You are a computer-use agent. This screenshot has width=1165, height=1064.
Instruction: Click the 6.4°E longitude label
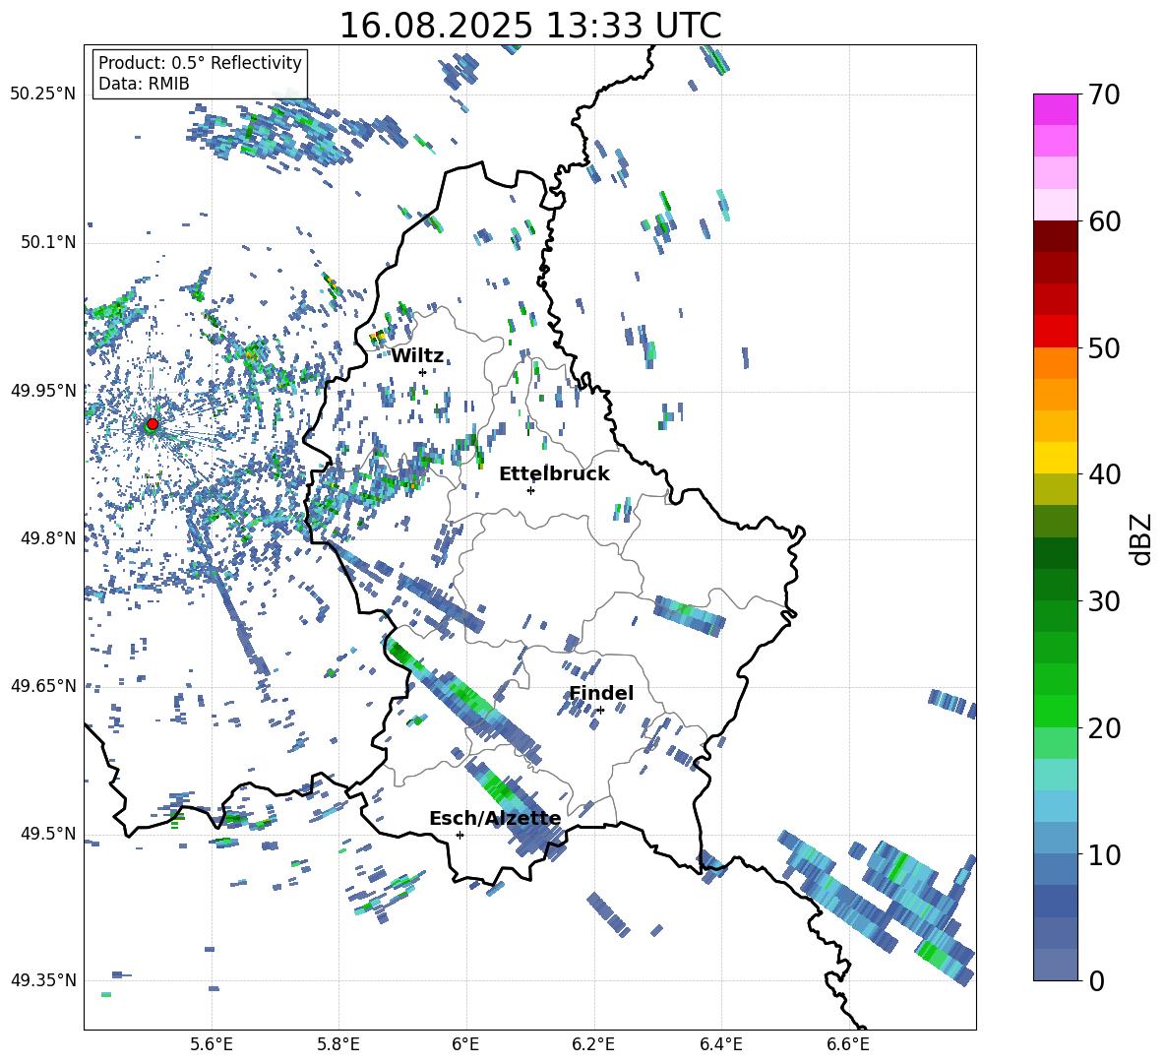720,1044
